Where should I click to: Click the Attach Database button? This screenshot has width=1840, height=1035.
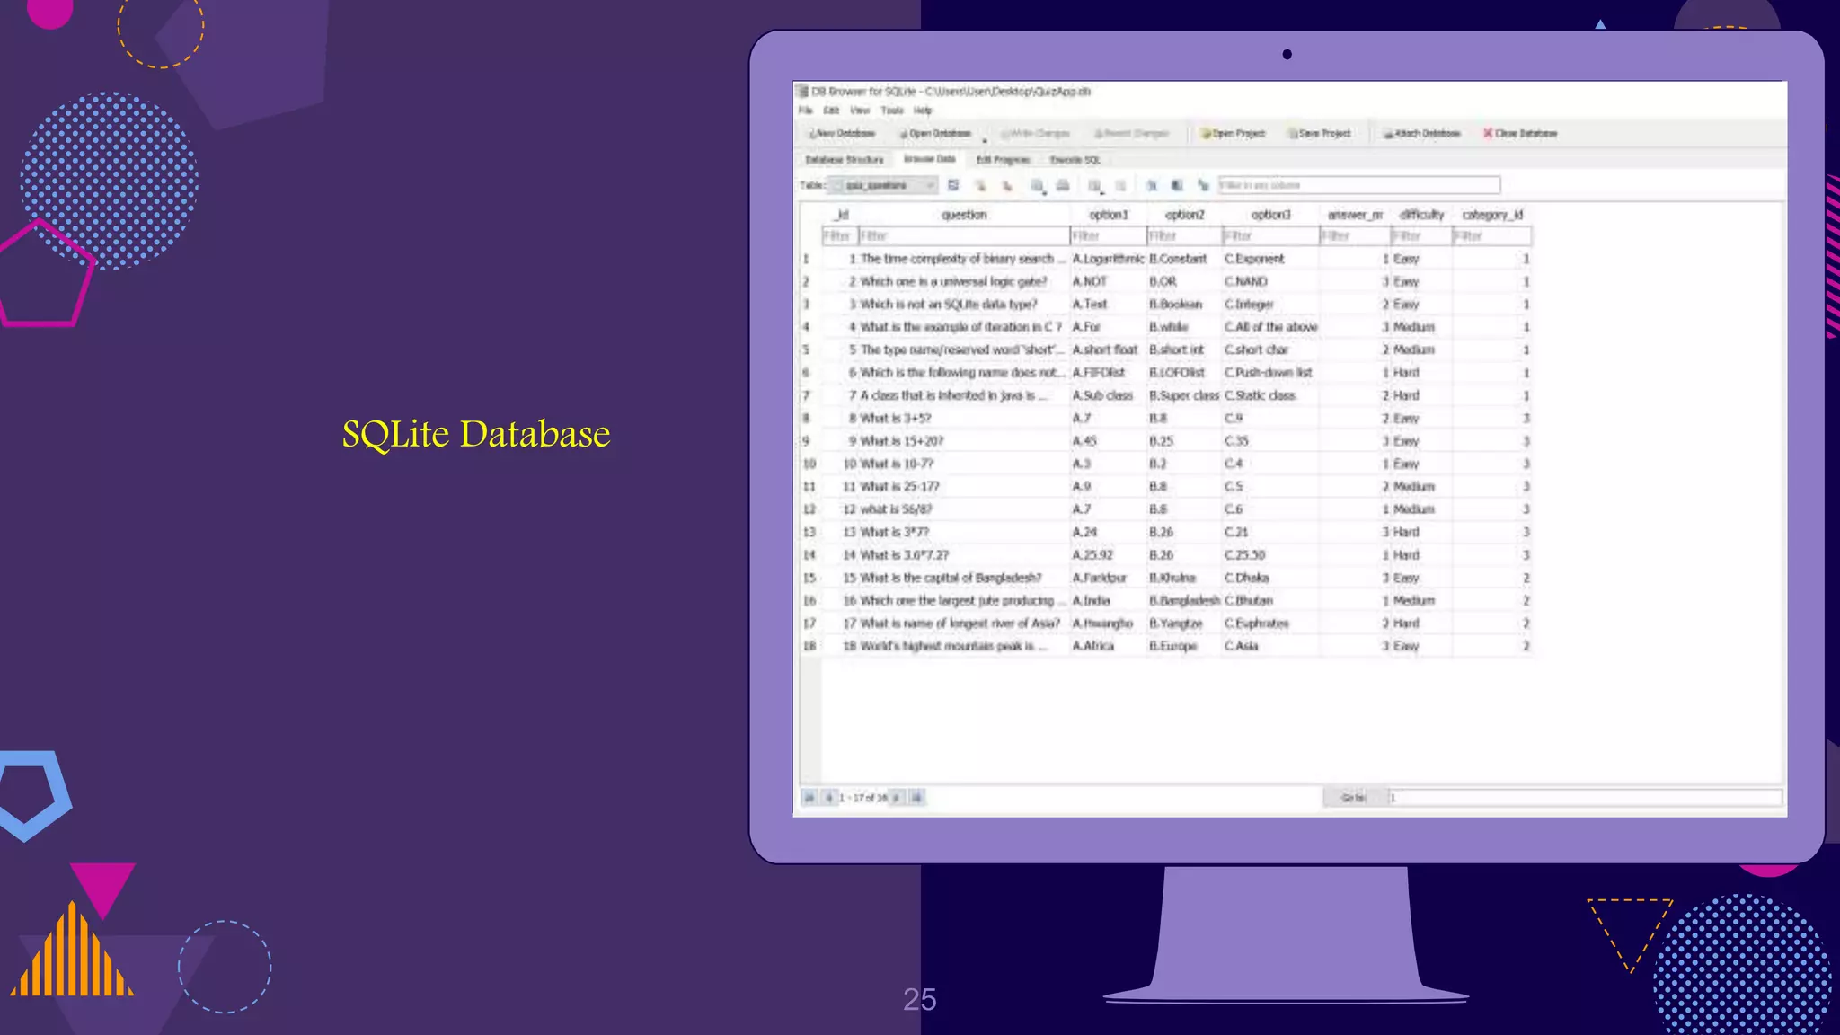1421,133
